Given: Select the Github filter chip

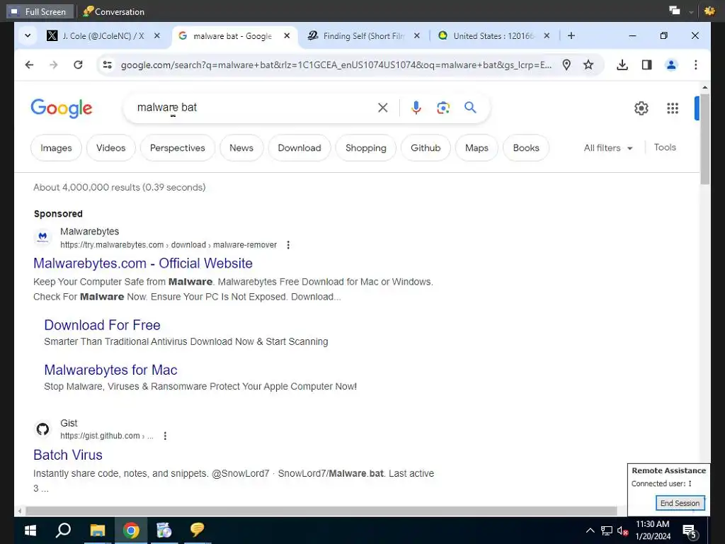Looking at the screenshot, I should 426,148.
